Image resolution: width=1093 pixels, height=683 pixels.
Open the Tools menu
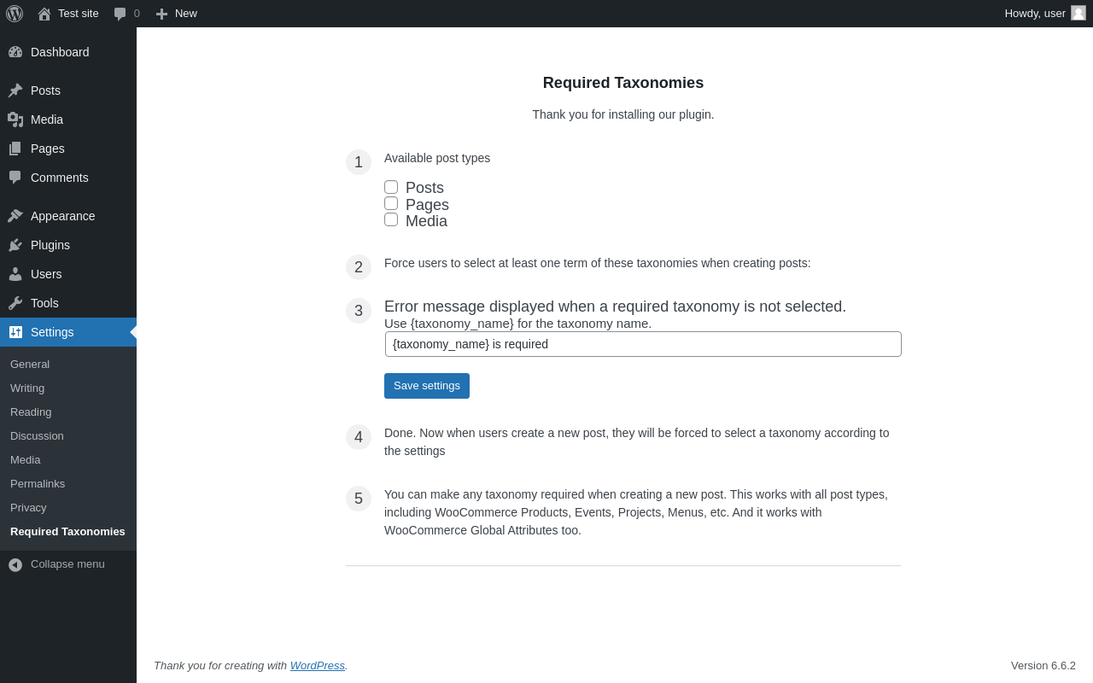[68, 303]
